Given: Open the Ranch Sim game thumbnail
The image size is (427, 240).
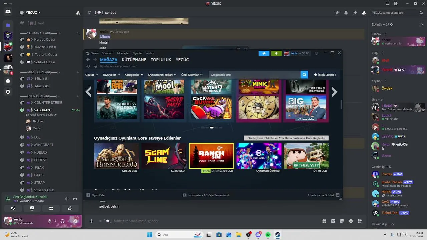Looking at the screenshot, I should [211, 156].
